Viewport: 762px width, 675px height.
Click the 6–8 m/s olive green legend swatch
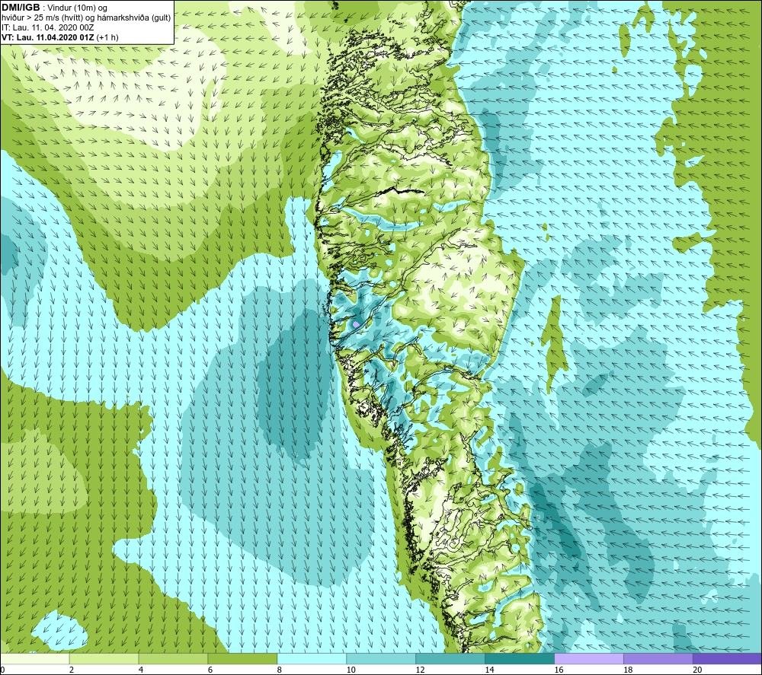point(242,658)
